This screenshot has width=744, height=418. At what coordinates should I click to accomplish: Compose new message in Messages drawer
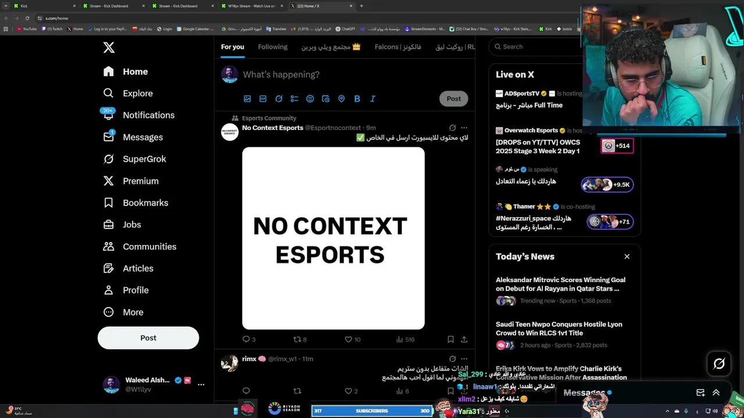(x=700, y=393)
